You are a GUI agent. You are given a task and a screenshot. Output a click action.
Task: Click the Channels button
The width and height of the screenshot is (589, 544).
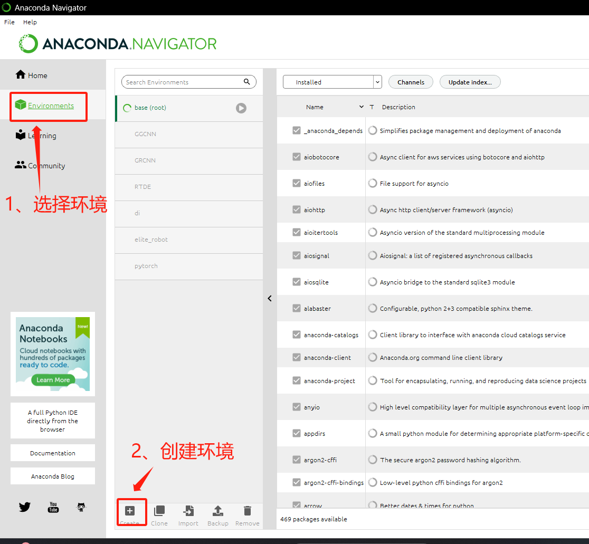411,82
